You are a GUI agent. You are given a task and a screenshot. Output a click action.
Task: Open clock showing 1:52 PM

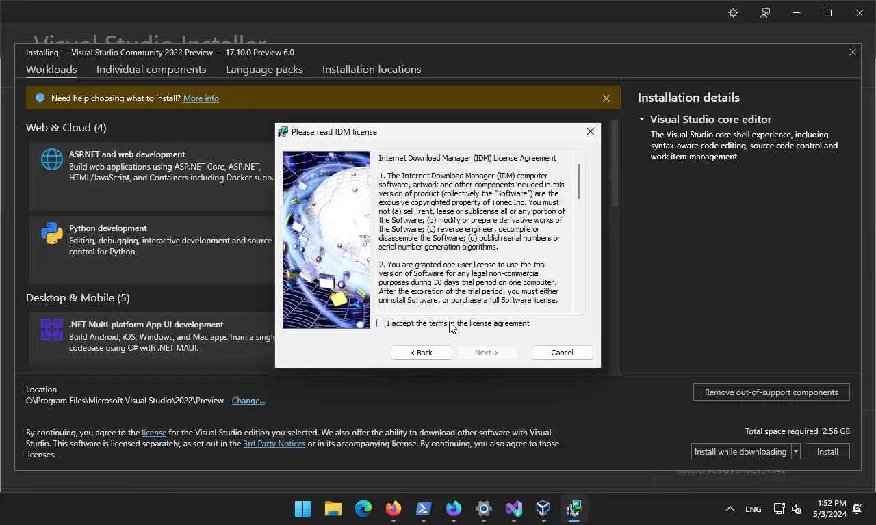[830, 509]
